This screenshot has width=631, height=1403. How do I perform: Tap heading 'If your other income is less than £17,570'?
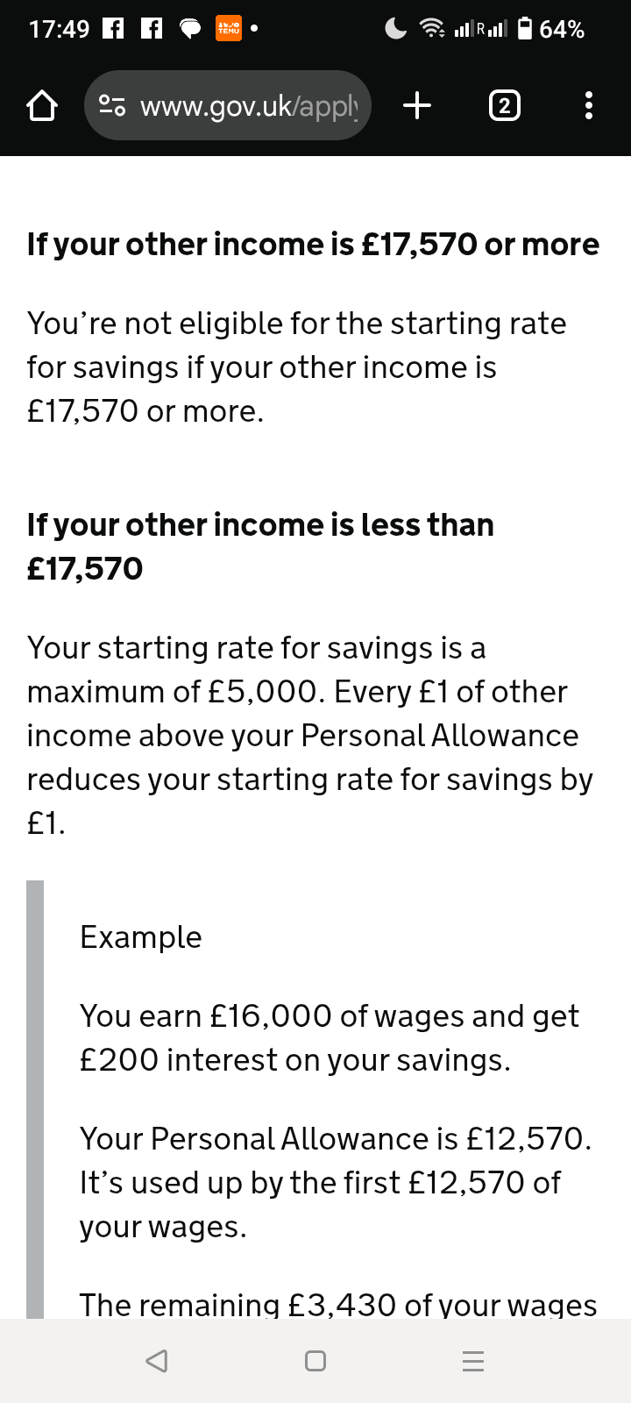(260, 546)
